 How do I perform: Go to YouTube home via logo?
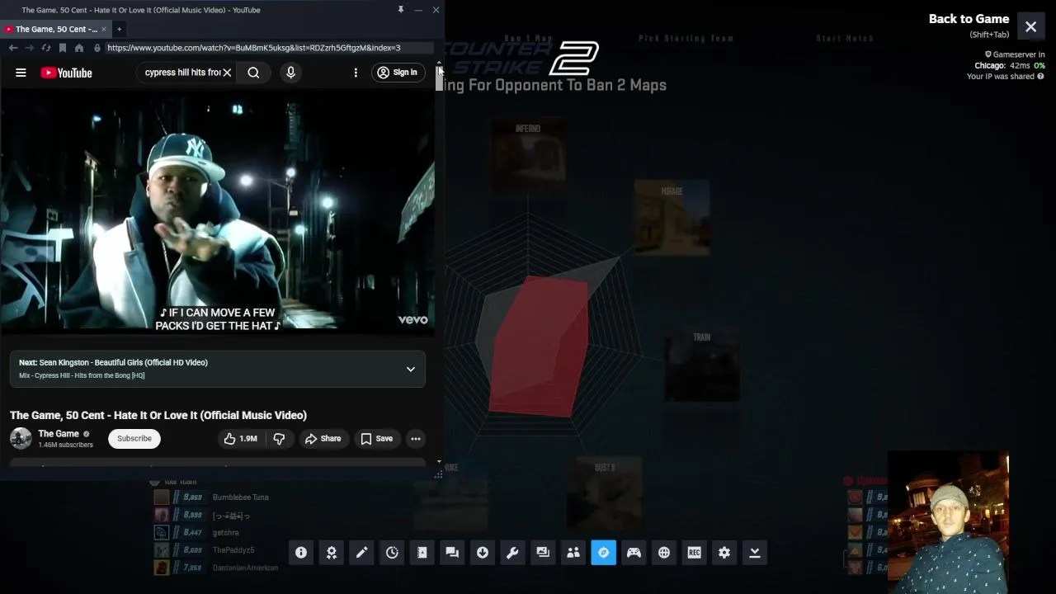coord(66,73)
